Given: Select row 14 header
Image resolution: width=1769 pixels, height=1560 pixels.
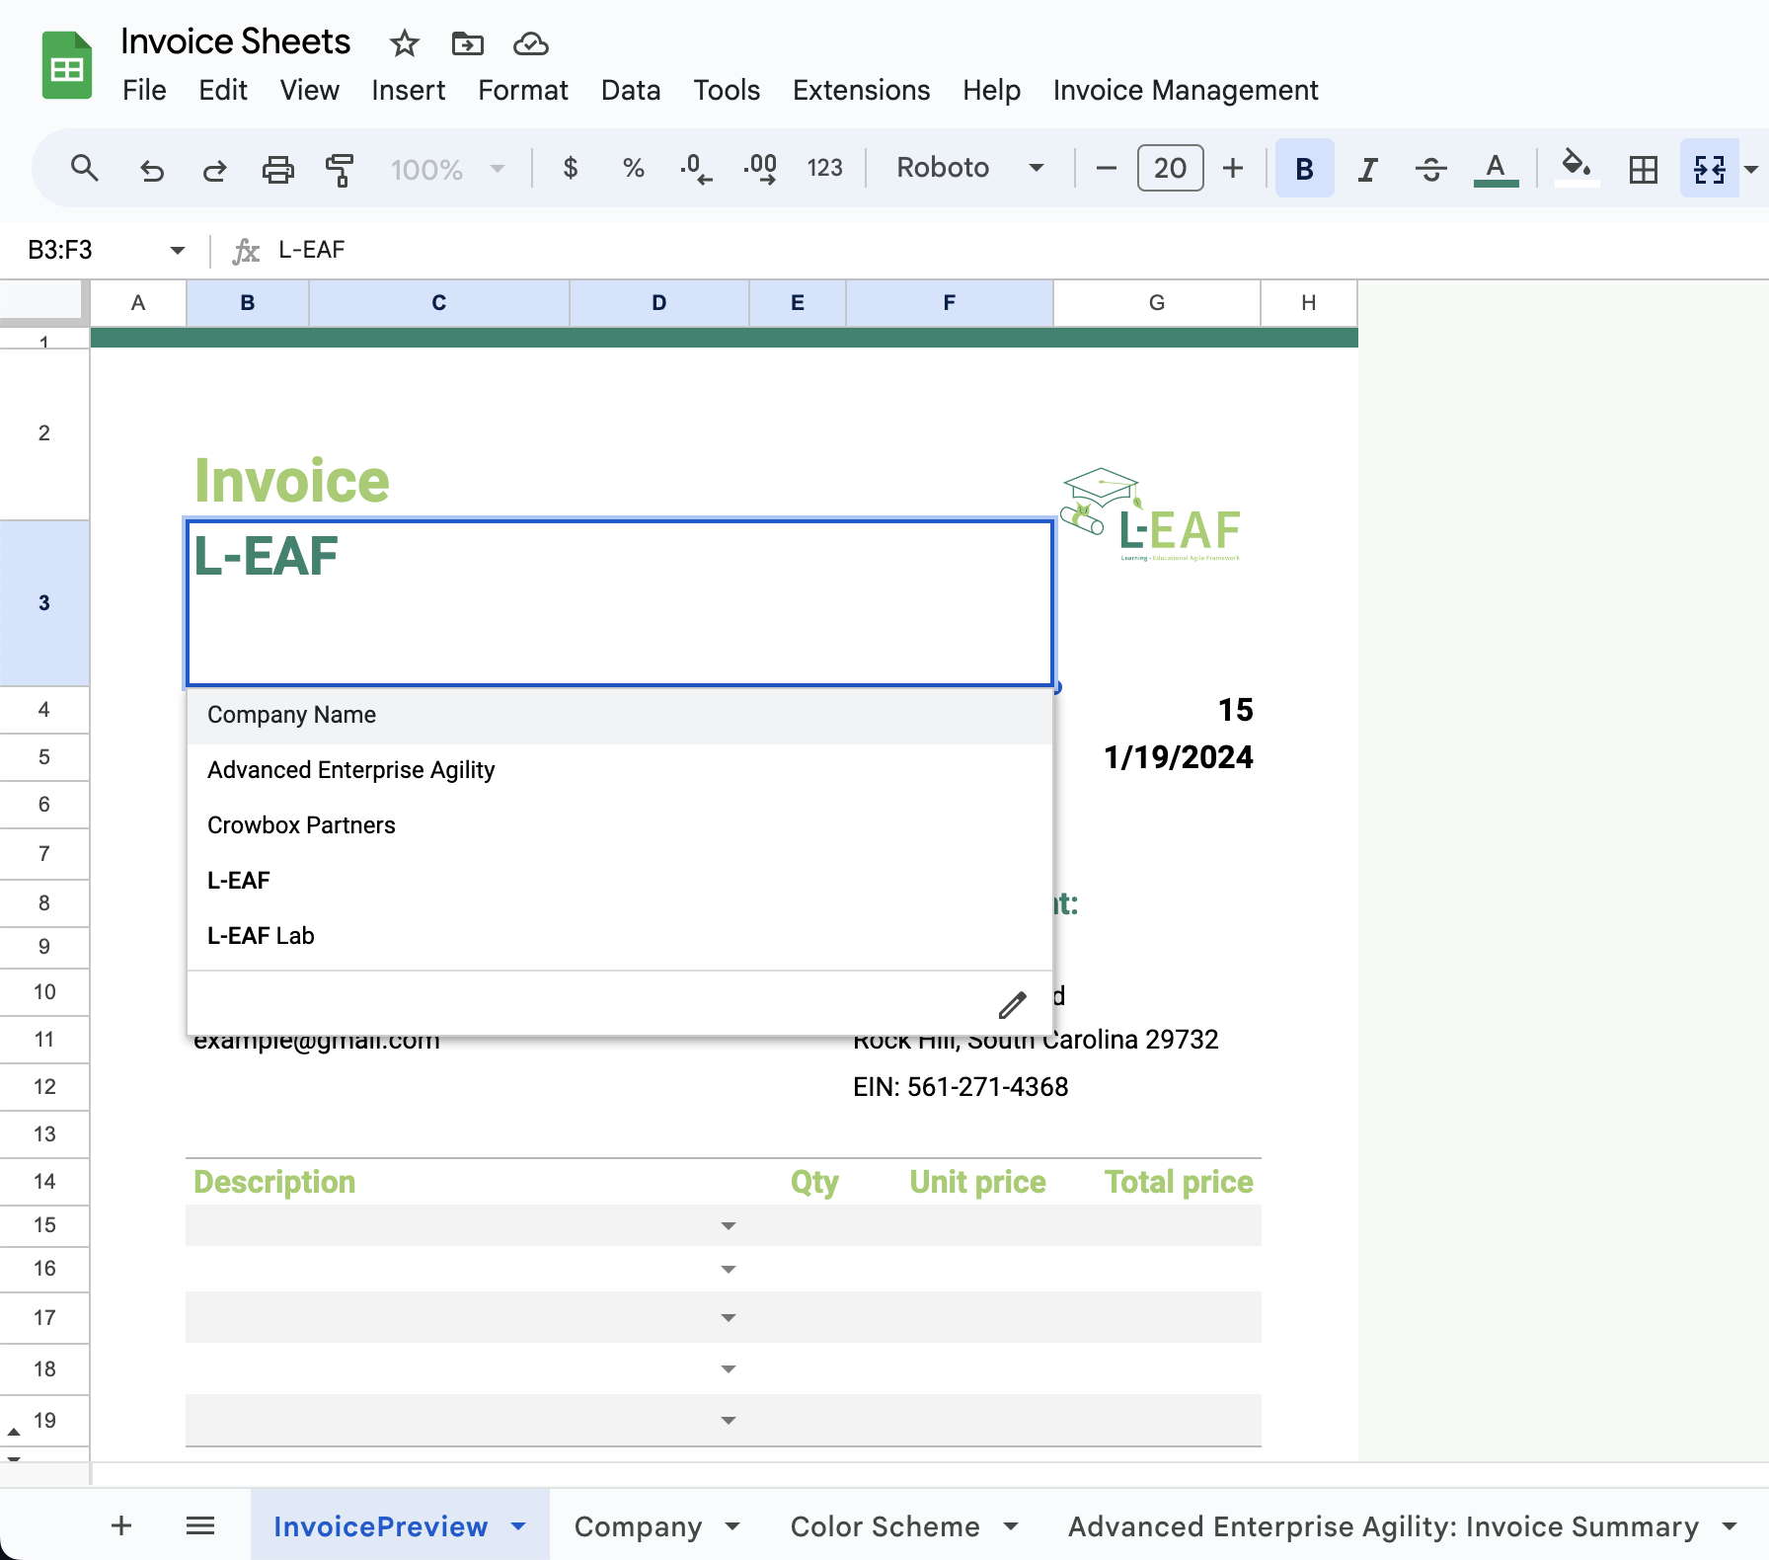Looking at the screenshot, I should 44,1182.
